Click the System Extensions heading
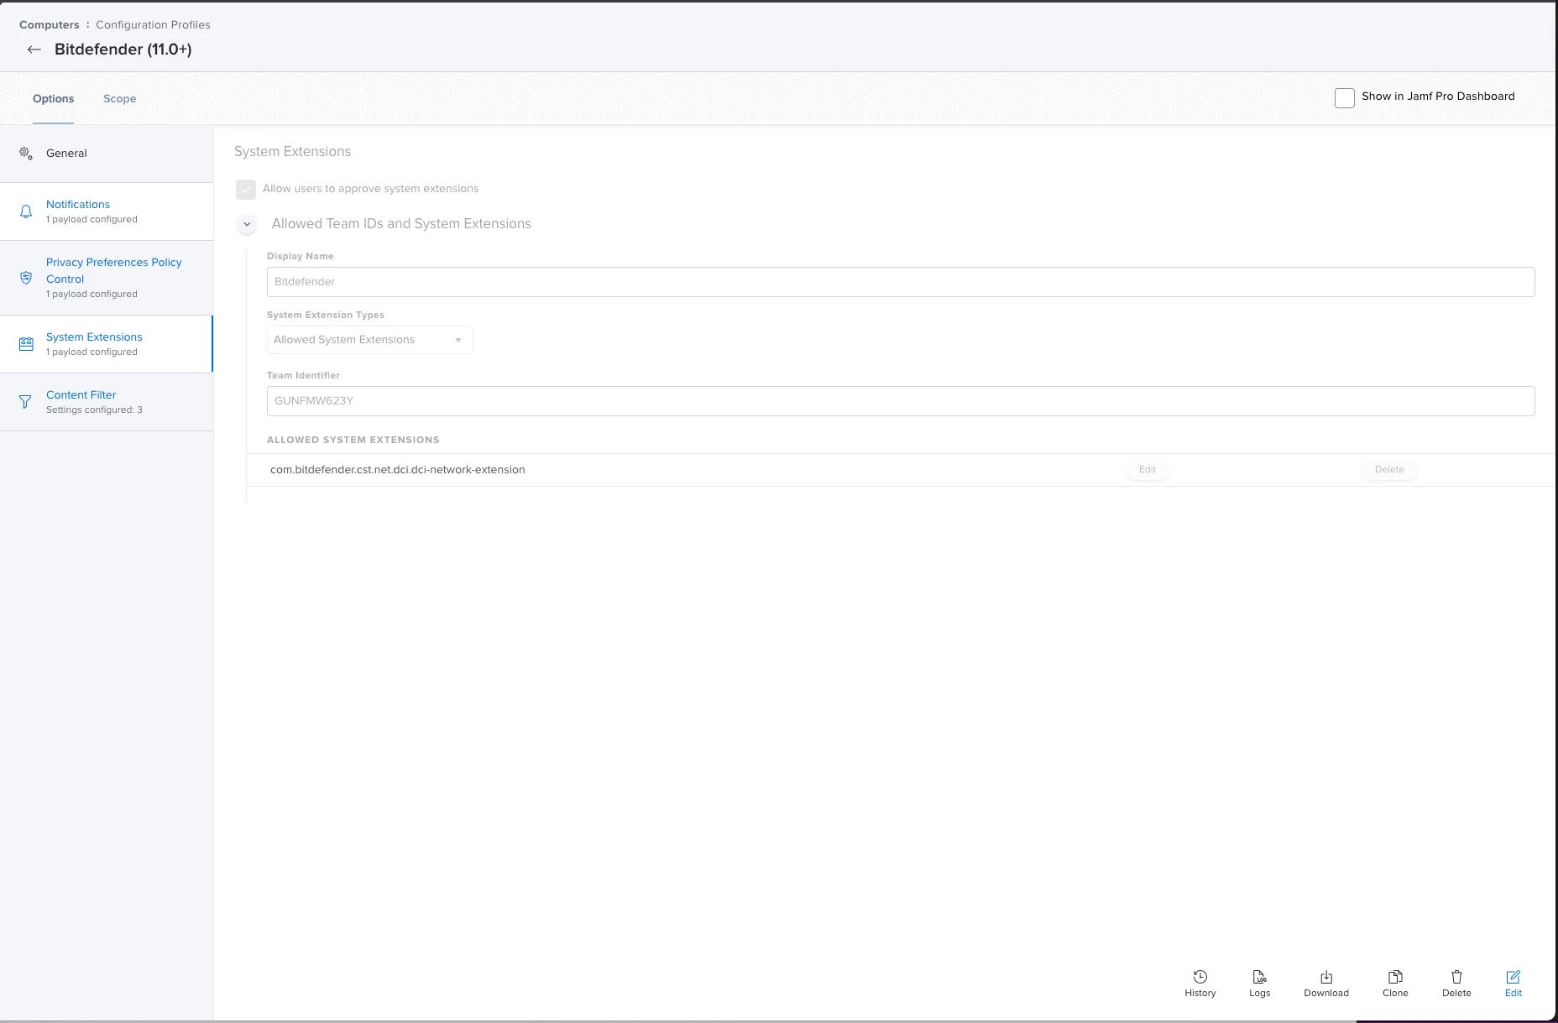Image resolution: width=1558 pixels, height=1023 pixels. point(293,152)
